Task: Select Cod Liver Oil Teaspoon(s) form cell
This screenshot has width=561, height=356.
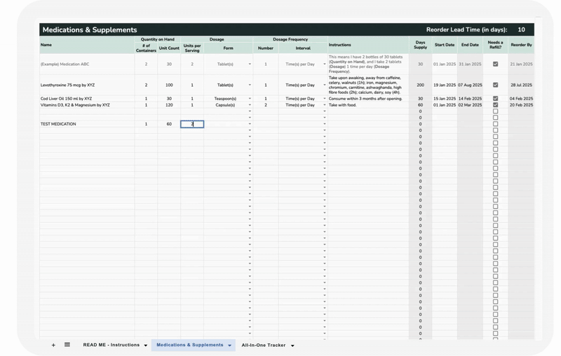Action: [229, 99]
